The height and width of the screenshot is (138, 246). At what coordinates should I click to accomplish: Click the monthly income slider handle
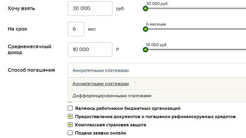point(145,49)
